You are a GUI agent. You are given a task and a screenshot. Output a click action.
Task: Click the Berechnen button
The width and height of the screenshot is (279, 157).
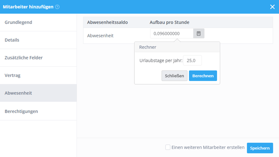click(x=203, y=76)
